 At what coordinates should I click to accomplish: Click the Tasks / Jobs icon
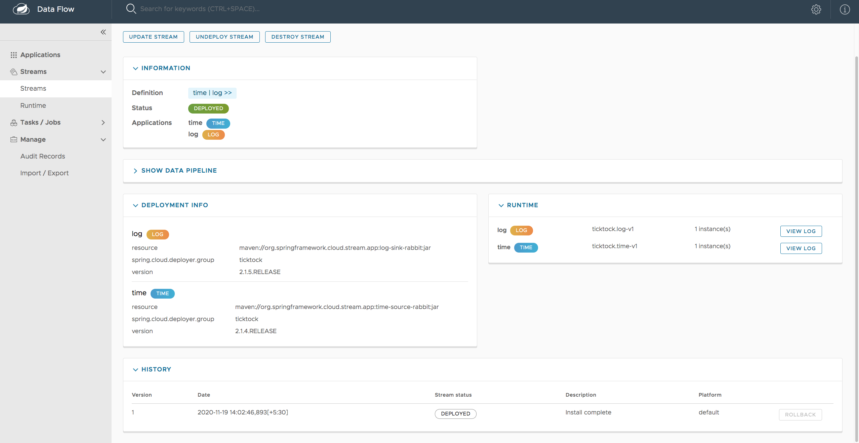click(x=13, y=123)
